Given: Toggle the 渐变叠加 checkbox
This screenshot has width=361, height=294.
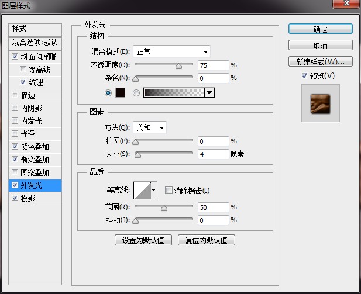Looking at the screenshot, I should point(15,159).
